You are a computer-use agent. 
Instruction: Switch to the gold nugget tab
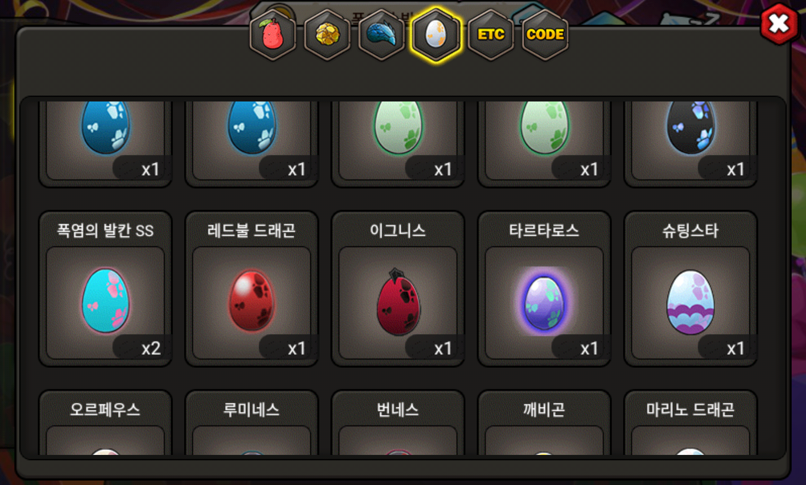(x=327, y=35)
